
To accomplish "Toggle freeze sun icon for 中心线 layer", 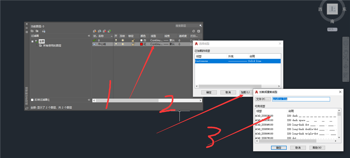I will click(x=122, y=44).
